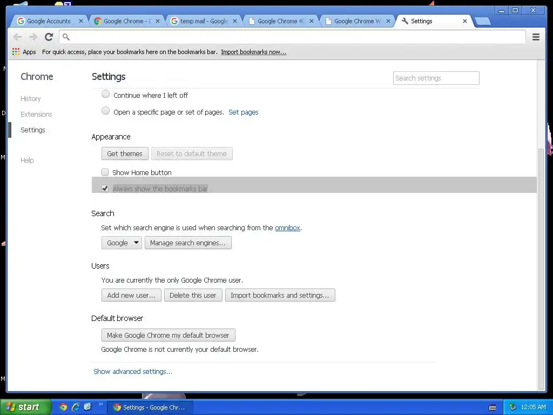The image size is (553, 415).
Task: Switch to the Google Chrome W tab
Action: pos(358,21)
